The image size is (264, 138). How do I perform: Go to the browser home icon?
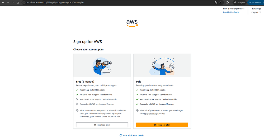click(x=18, y=3)
